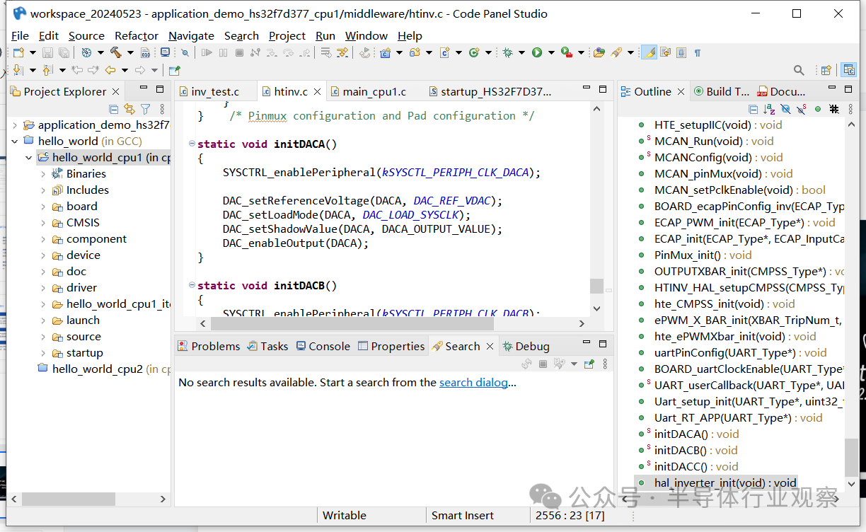Click the New C source file icon

[445, 52]
